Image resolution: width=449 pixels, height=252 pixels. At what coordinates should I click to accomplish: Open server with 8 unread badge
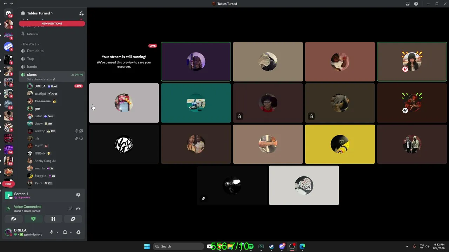coord(8,93)
